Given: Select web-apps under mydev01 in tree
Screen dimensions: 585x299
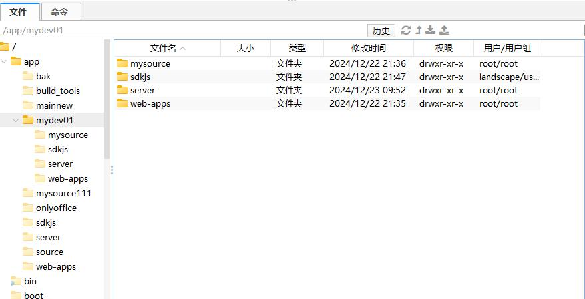Looking at the screenshot, I should (61, 179).
